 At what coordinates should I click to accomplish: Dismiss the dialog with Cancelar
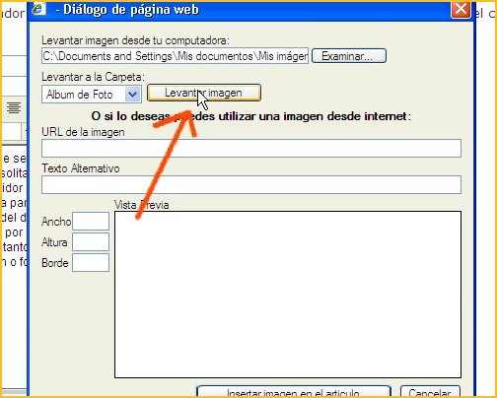tap(430, 392)
